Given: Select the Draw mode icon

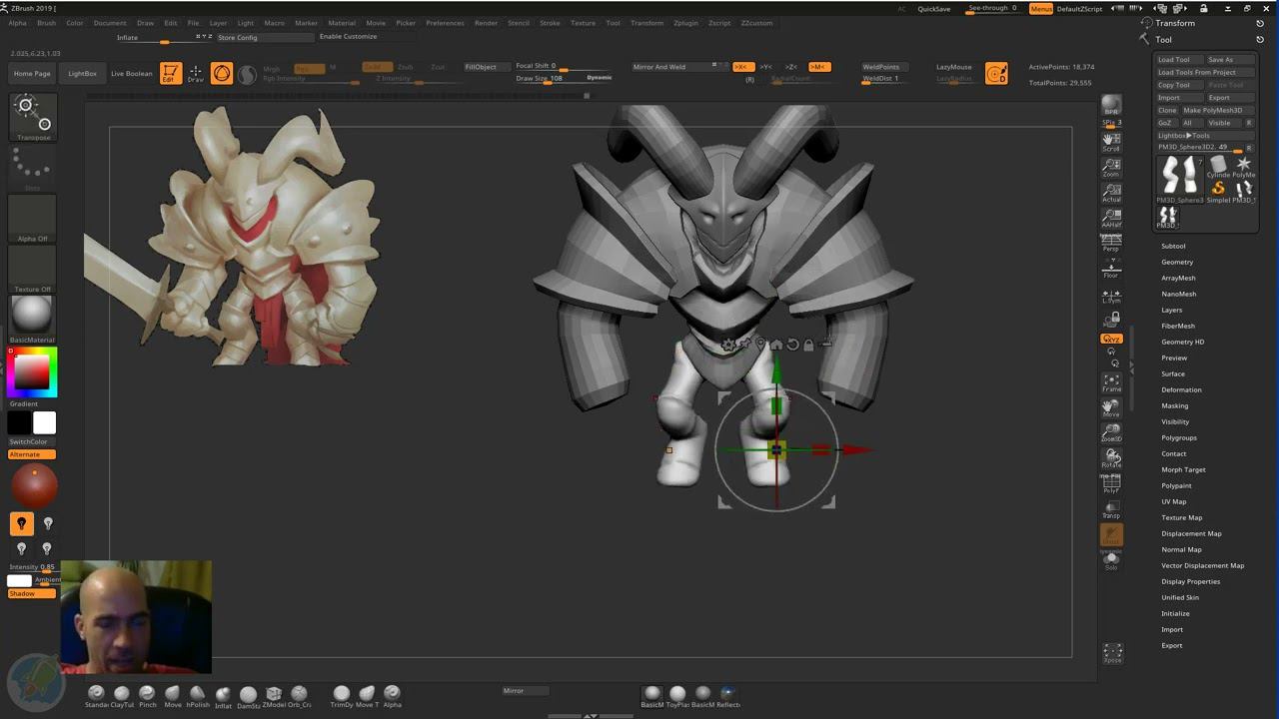Looking at the screenshot, I should (196, 73).
